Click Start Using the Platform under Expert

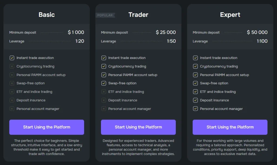(230, 127)
